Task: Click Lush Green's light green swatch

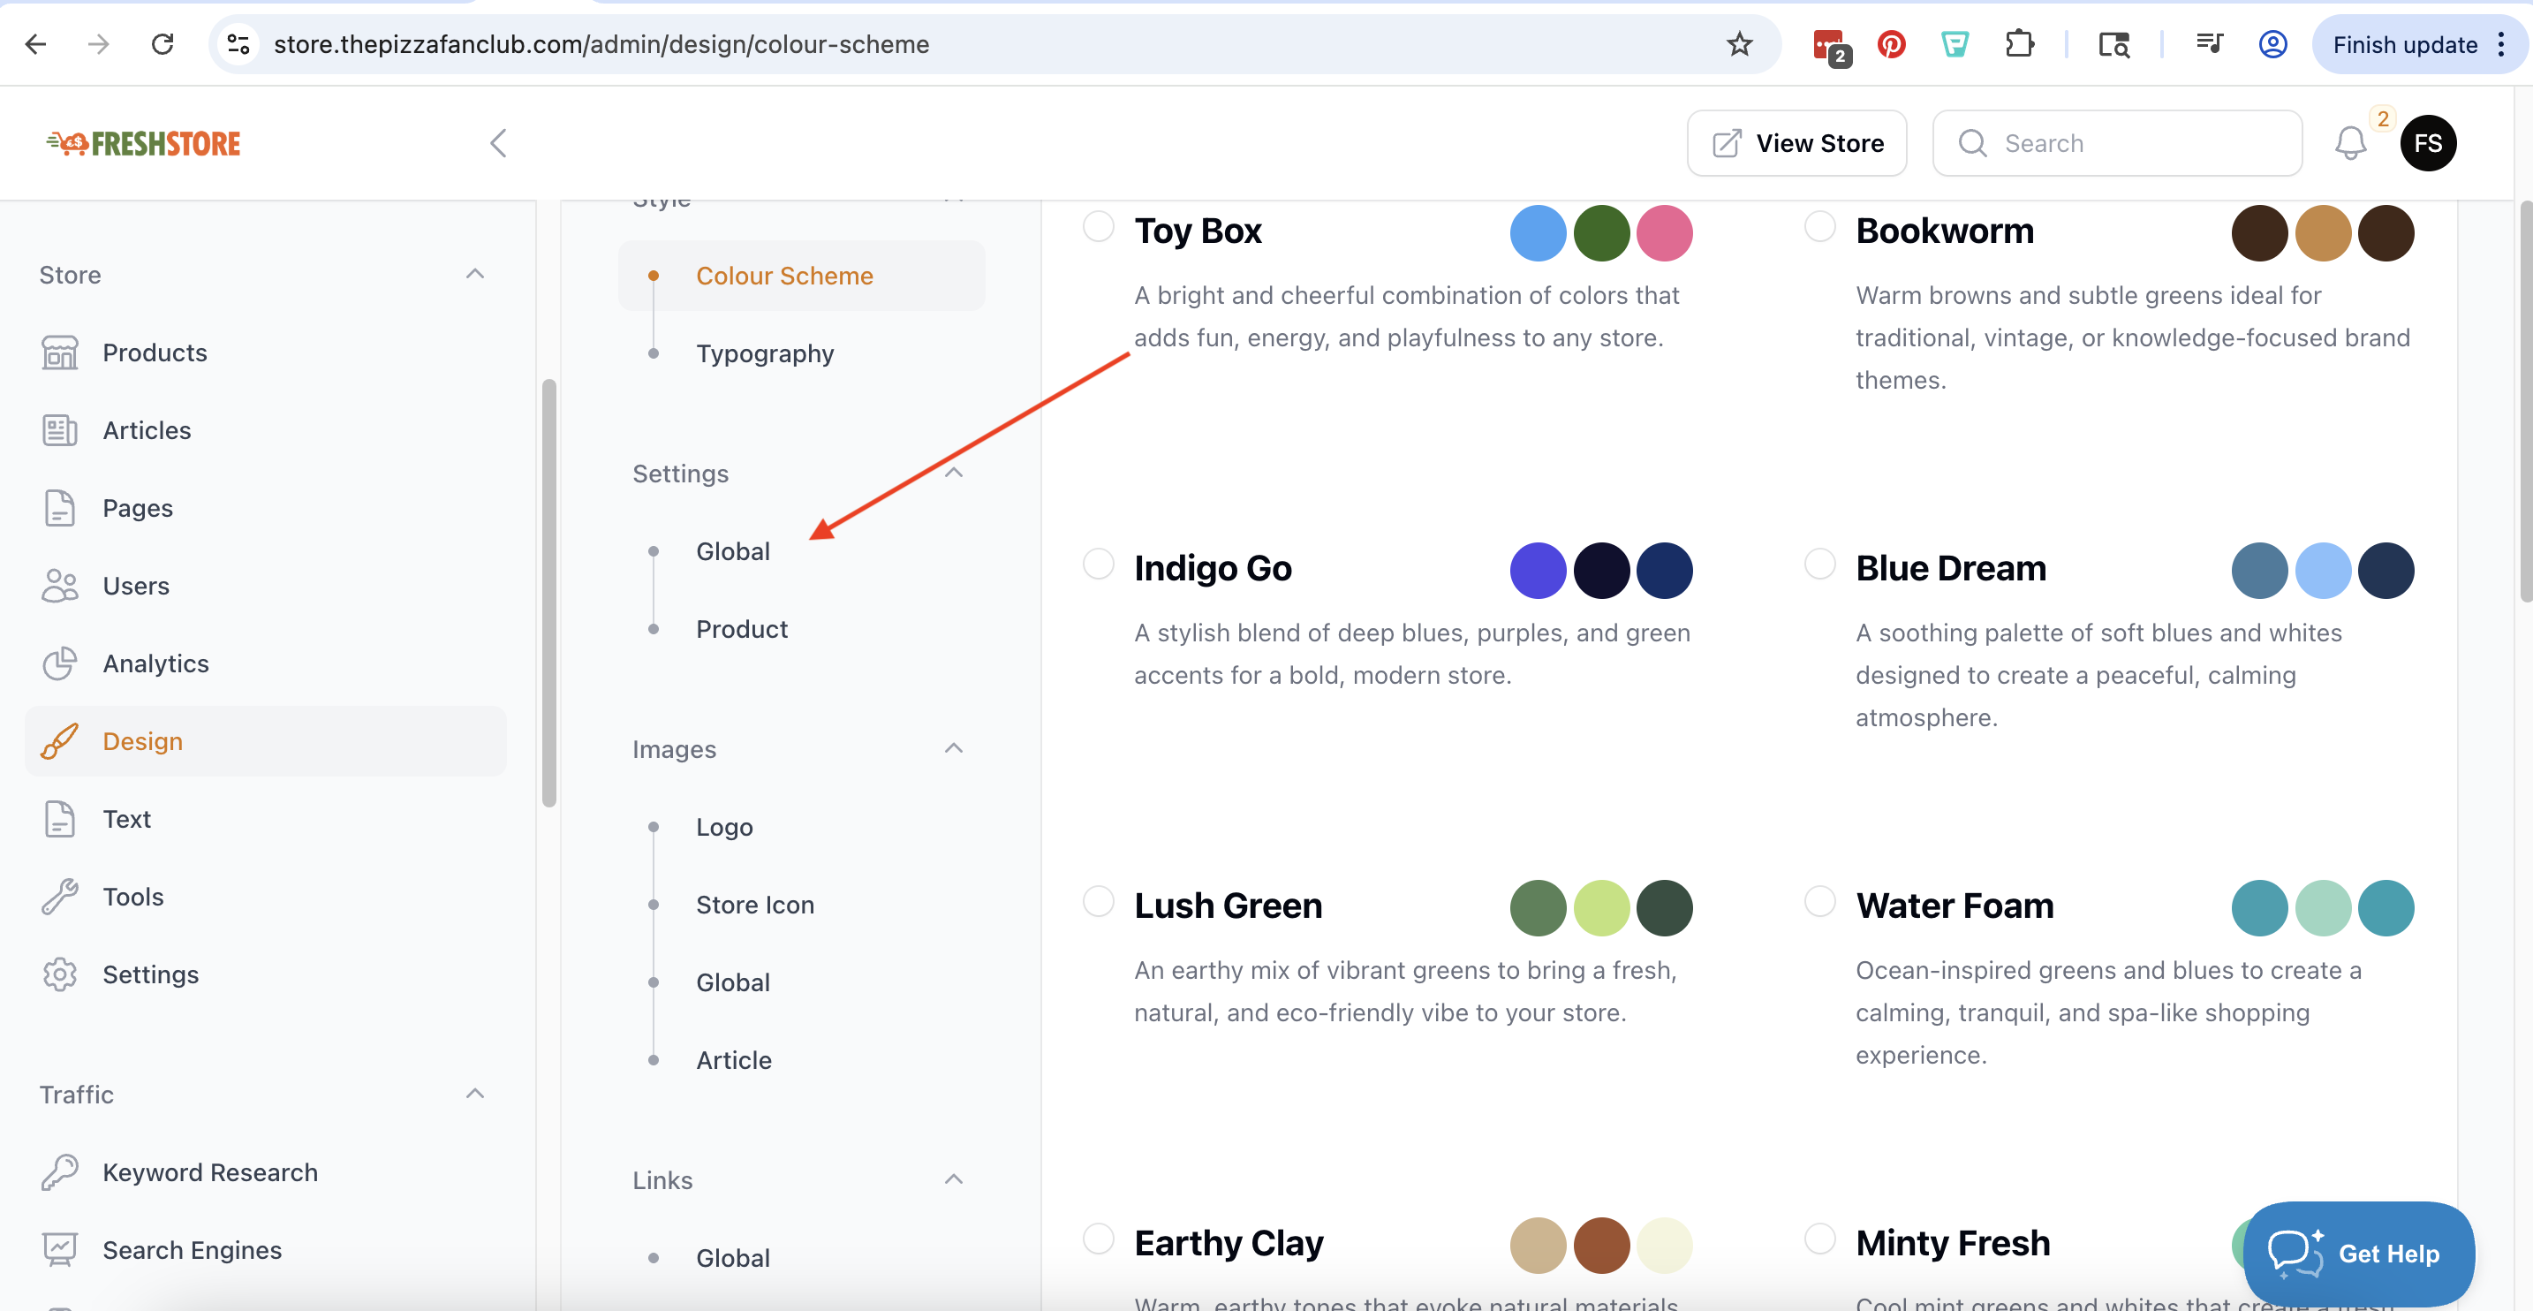Action: [x=1601, y=908]
